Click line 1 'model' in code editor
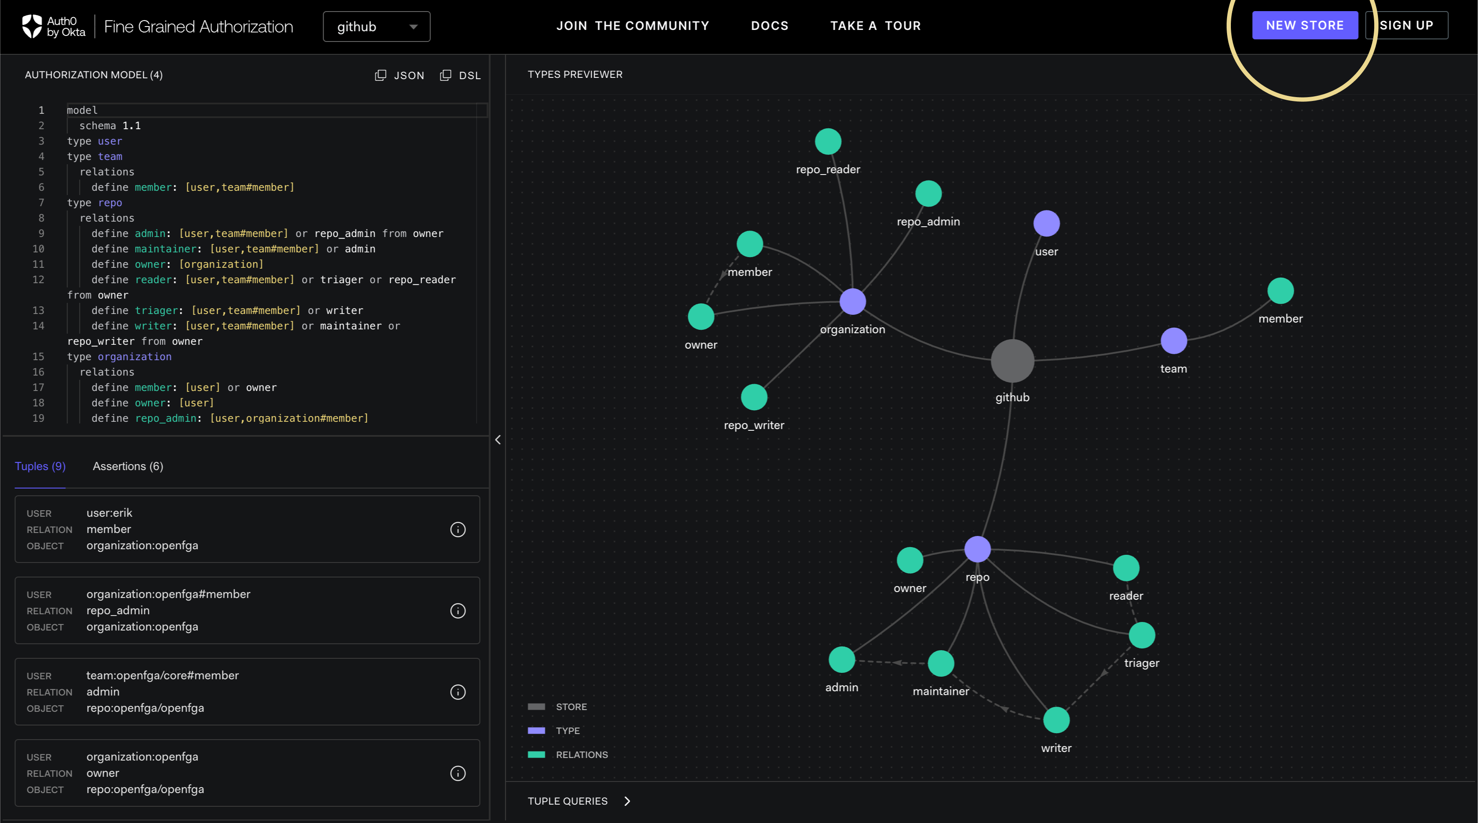The height and width of the screenshot is (823, 1478). tap(82, 110)
